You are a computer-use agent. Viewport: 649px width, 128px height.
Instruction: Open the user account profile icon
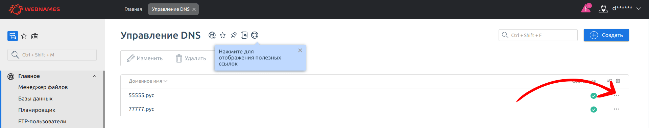tap(603, 8)
